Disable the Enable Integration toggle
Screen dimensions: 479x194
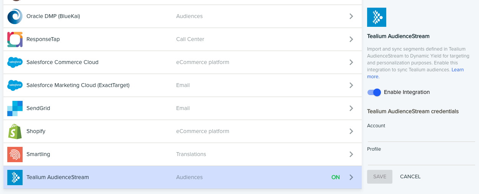click(x=374, y=92)
